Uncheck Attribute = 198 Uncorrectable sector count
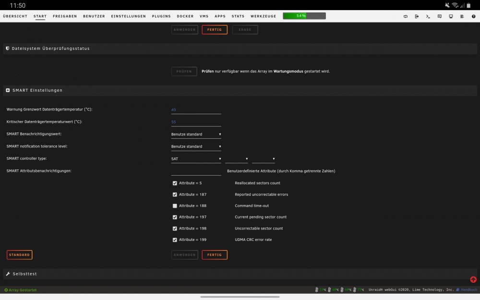Viewport: 480px width, 300px height. click(x=175, y=228)
